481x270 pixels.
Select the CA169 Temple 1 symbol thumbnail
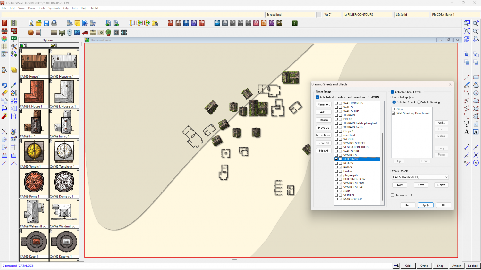coord(34,153)
